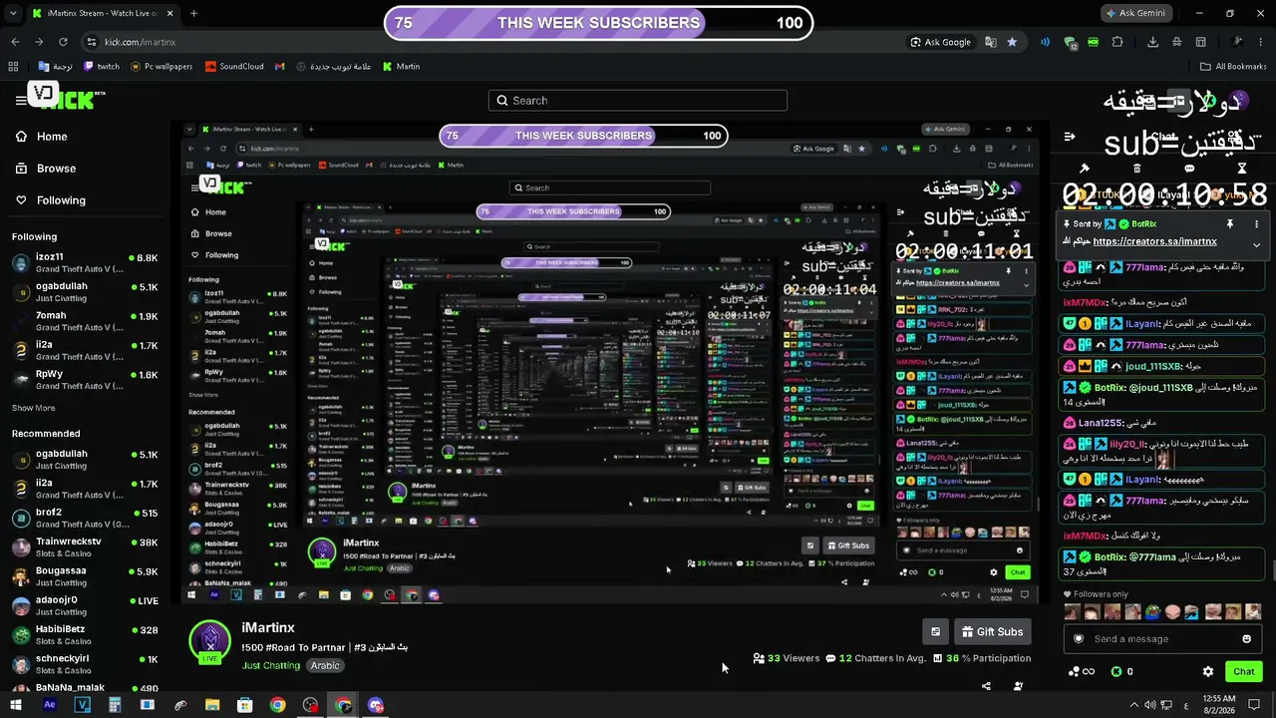
Task: Click the Ask Google lens button
Action: [x=941, y=42]
